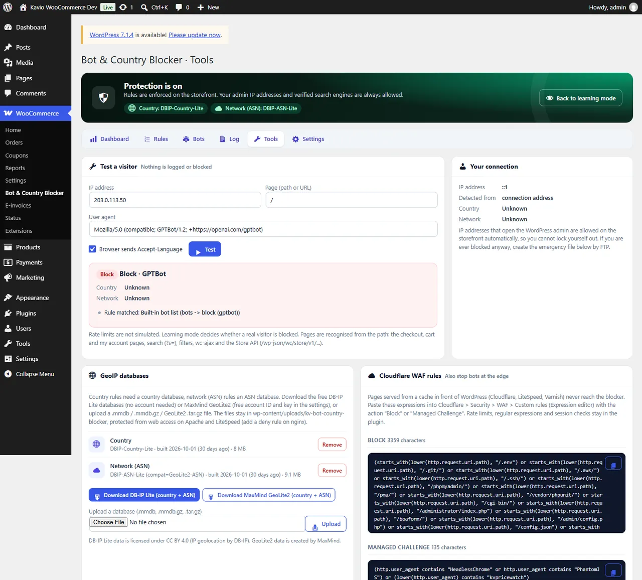Open comments bubble in admin bar

pyautogui.click(x=183, y=7)
